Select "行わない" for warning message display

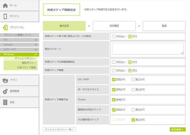pos(114,36)
